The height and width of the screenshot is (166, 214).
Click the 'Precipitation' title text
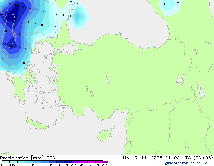point(14,158)
